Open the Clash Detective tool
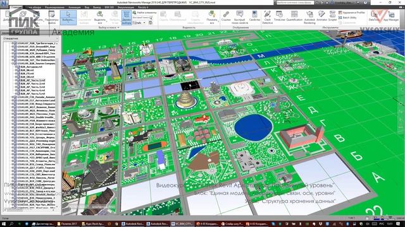Image resolution: width=405 pixels, height=227 pixels. (267, 17)
